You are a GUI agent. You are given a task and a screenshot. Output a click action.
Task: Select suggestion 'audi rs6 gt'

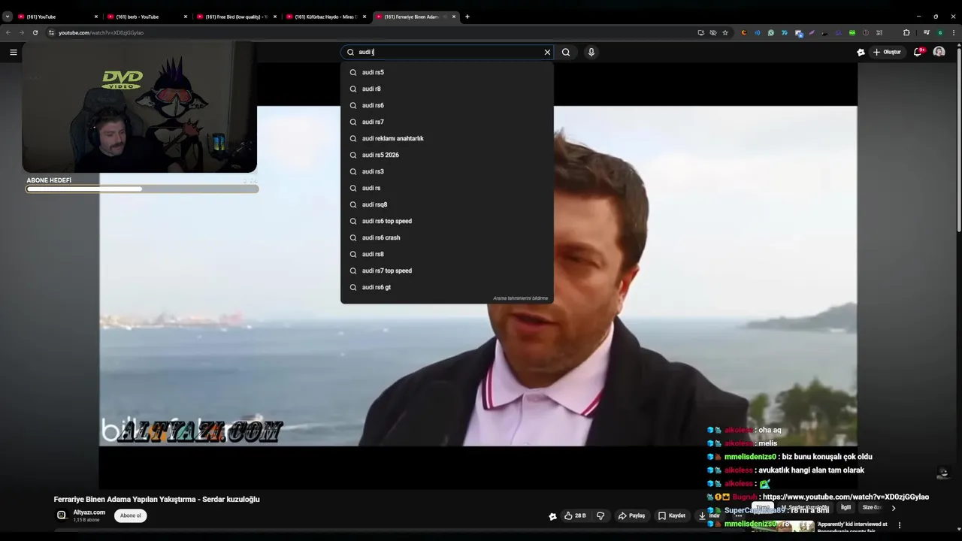[447, 287]
